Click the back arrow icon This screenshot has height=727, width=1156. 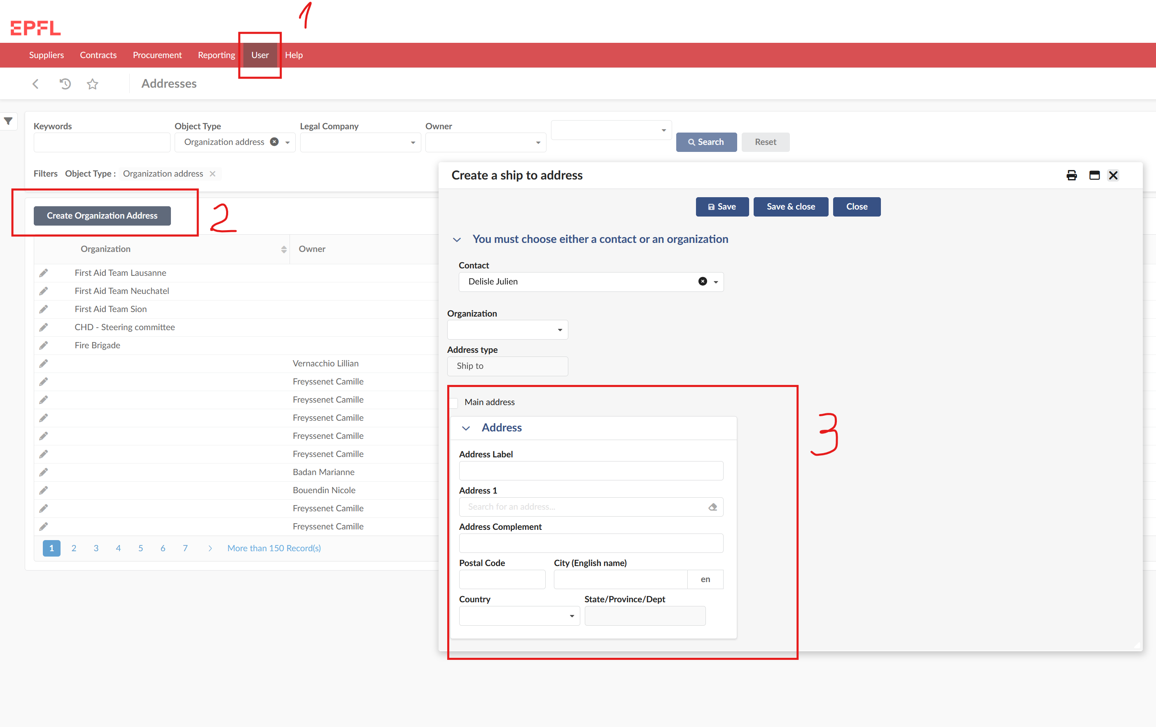[x=35, y=84]
